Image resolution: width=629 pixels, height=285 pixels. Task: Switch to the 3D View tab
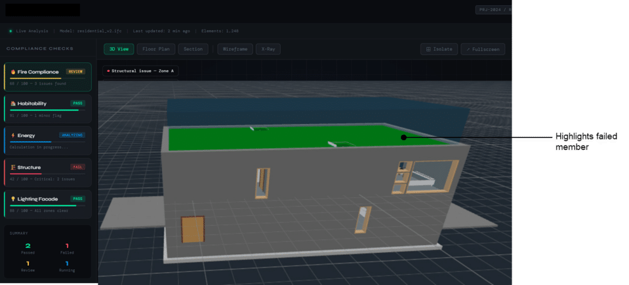point(118,49)
